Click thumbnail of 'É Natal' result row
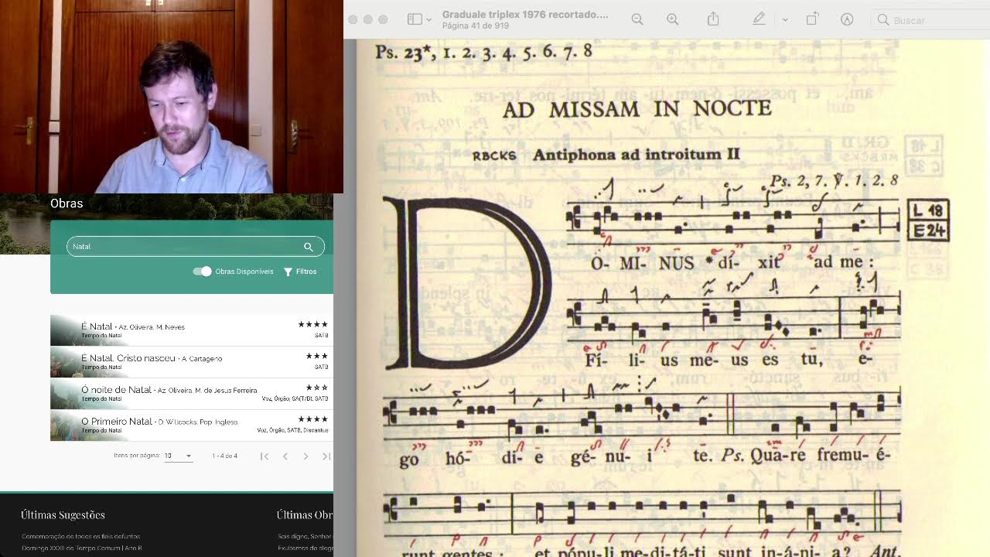Screen dimensions: 990x557 [x=65, y=330]
